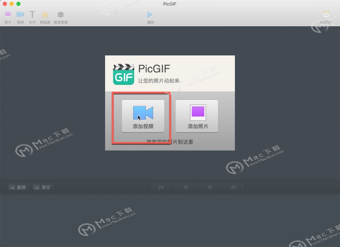Go to next frame arrow
This screenshot has height=247, width=340.
(209, 187)
